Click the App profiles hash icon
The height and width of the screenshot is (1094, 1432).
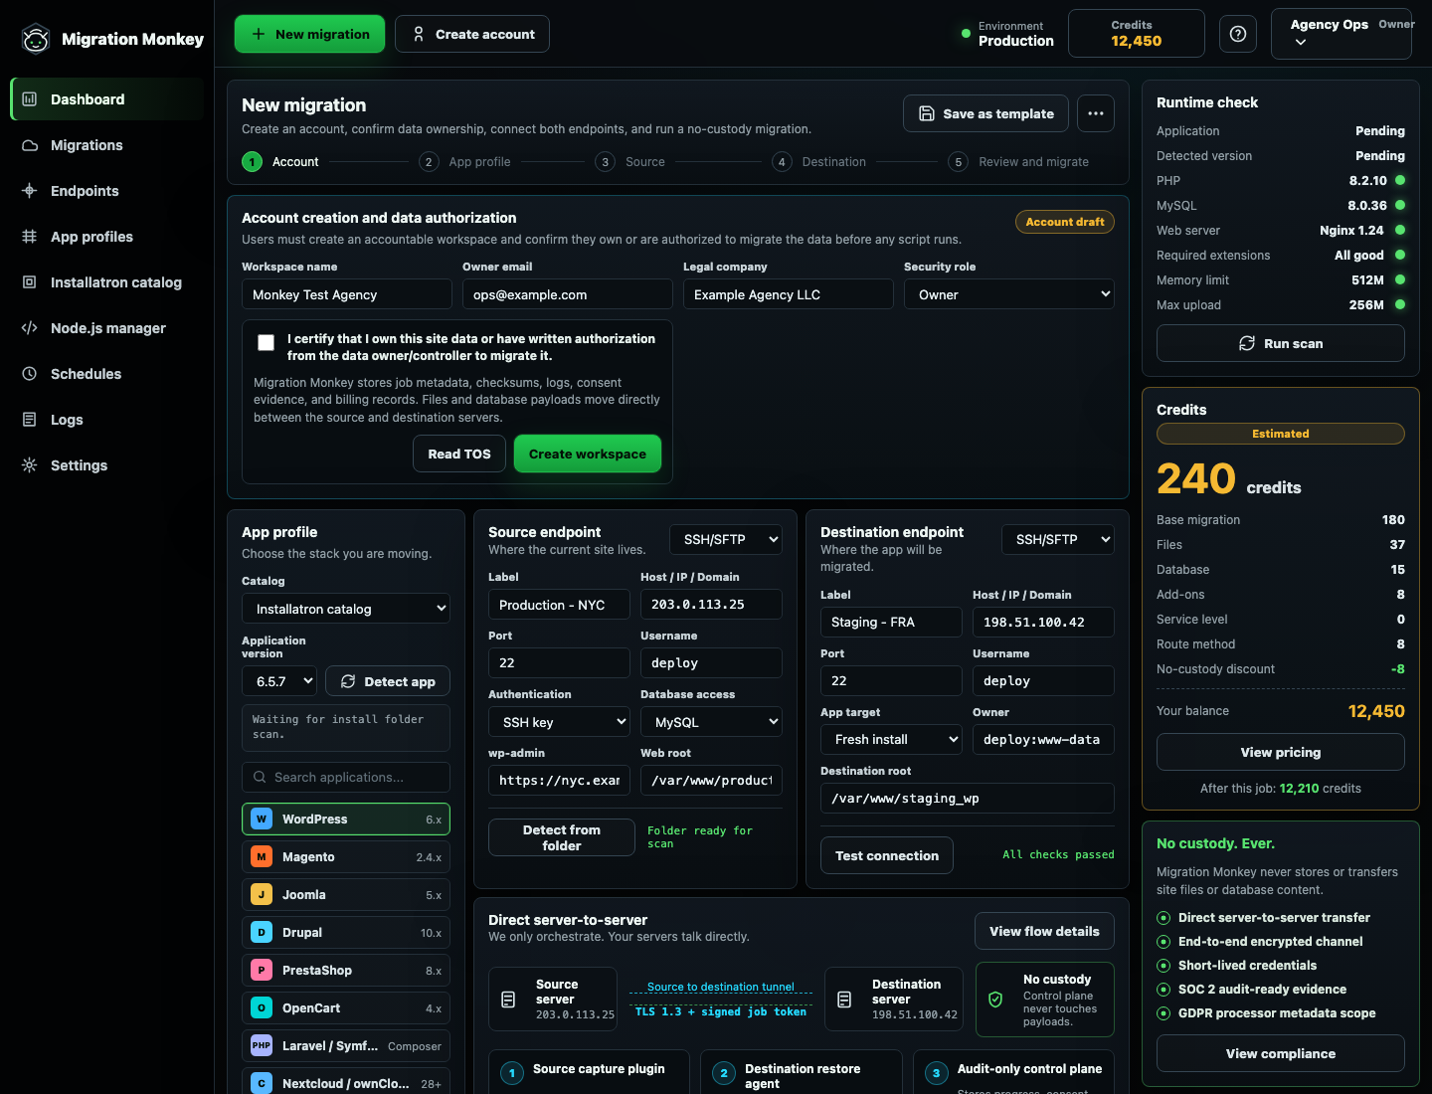[x=30, y=237]
